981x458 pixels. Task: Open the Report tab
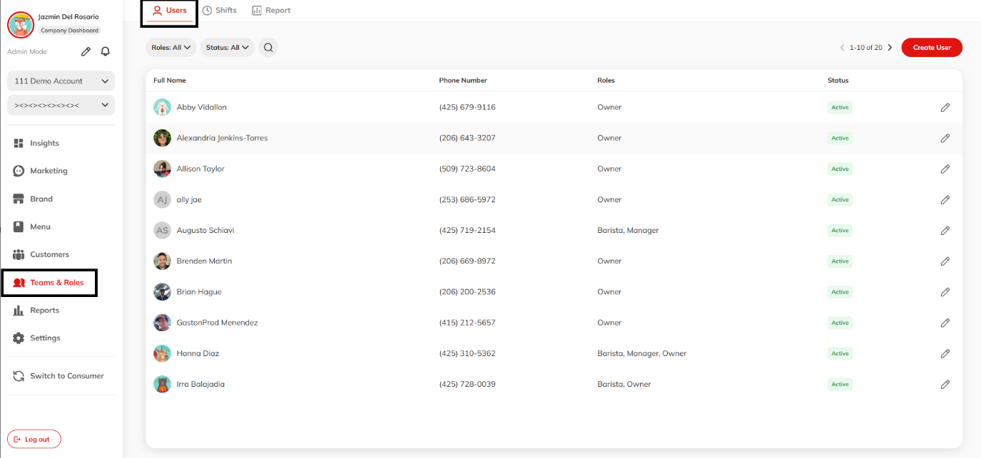click(271, 10)
